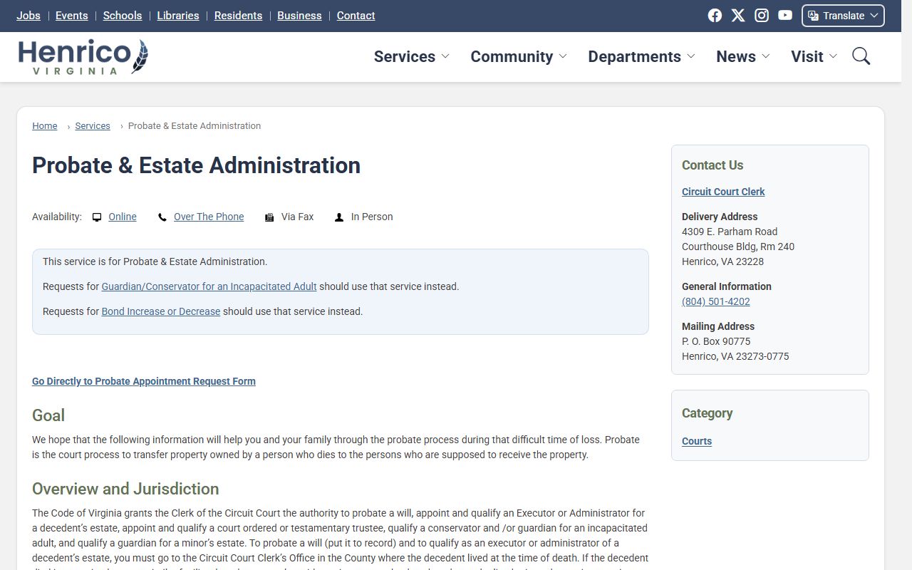Visit the Residents top bar link
This screenshot has width=912, height=570.
pyautogui.click(x=238, y=16)
